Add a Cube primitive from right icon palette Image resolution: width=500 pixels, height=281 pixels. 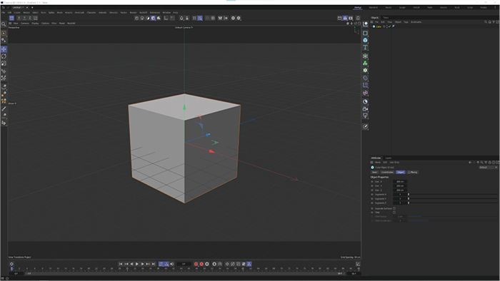[x=365, y=40]
